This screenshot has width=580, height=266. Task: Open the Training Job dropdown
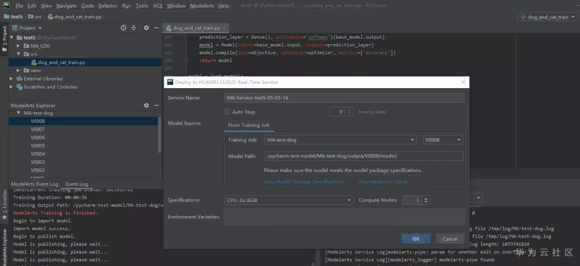pyautogui.click(x=340, y=140)
